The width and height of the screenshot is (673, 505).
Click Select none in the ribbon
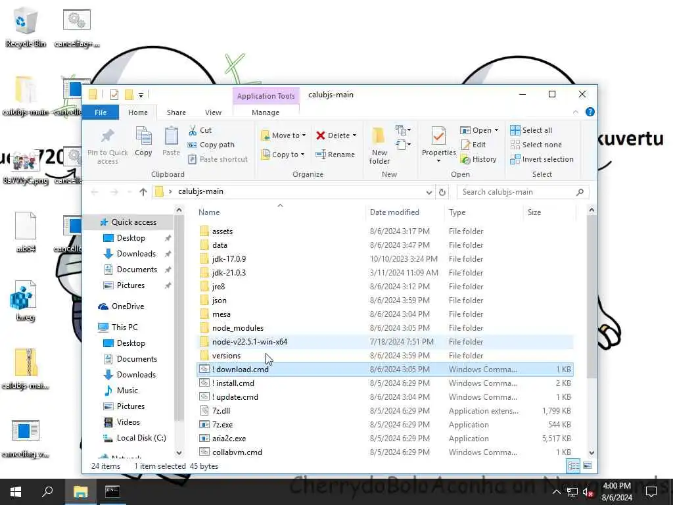pyautogui.click(x=536, y=145)
